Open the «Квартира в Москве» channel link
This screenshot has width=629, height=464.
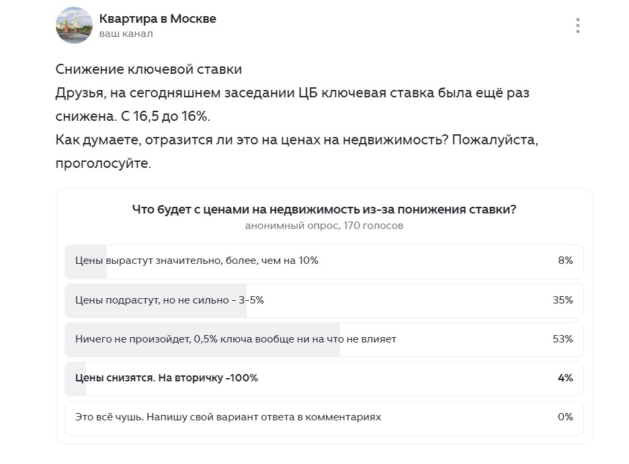pos(157,19)
